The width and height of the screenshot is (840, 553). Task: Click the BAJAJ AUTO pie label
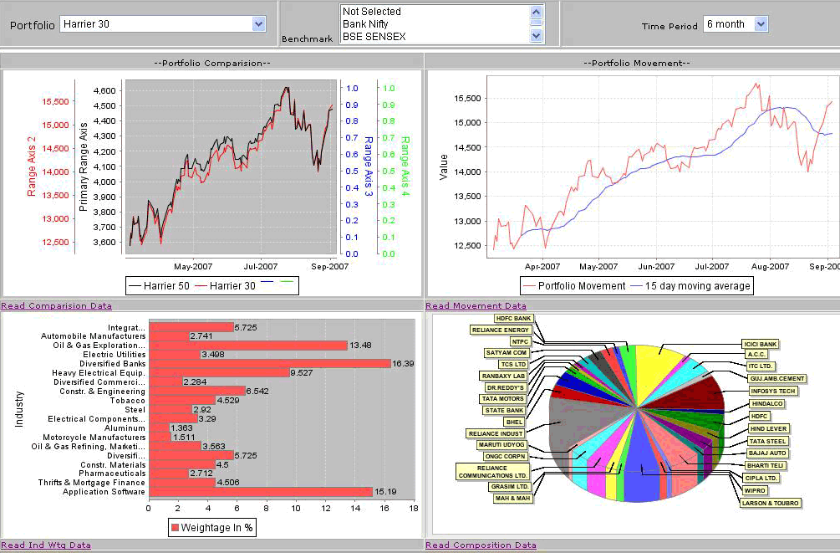(766, 453)
